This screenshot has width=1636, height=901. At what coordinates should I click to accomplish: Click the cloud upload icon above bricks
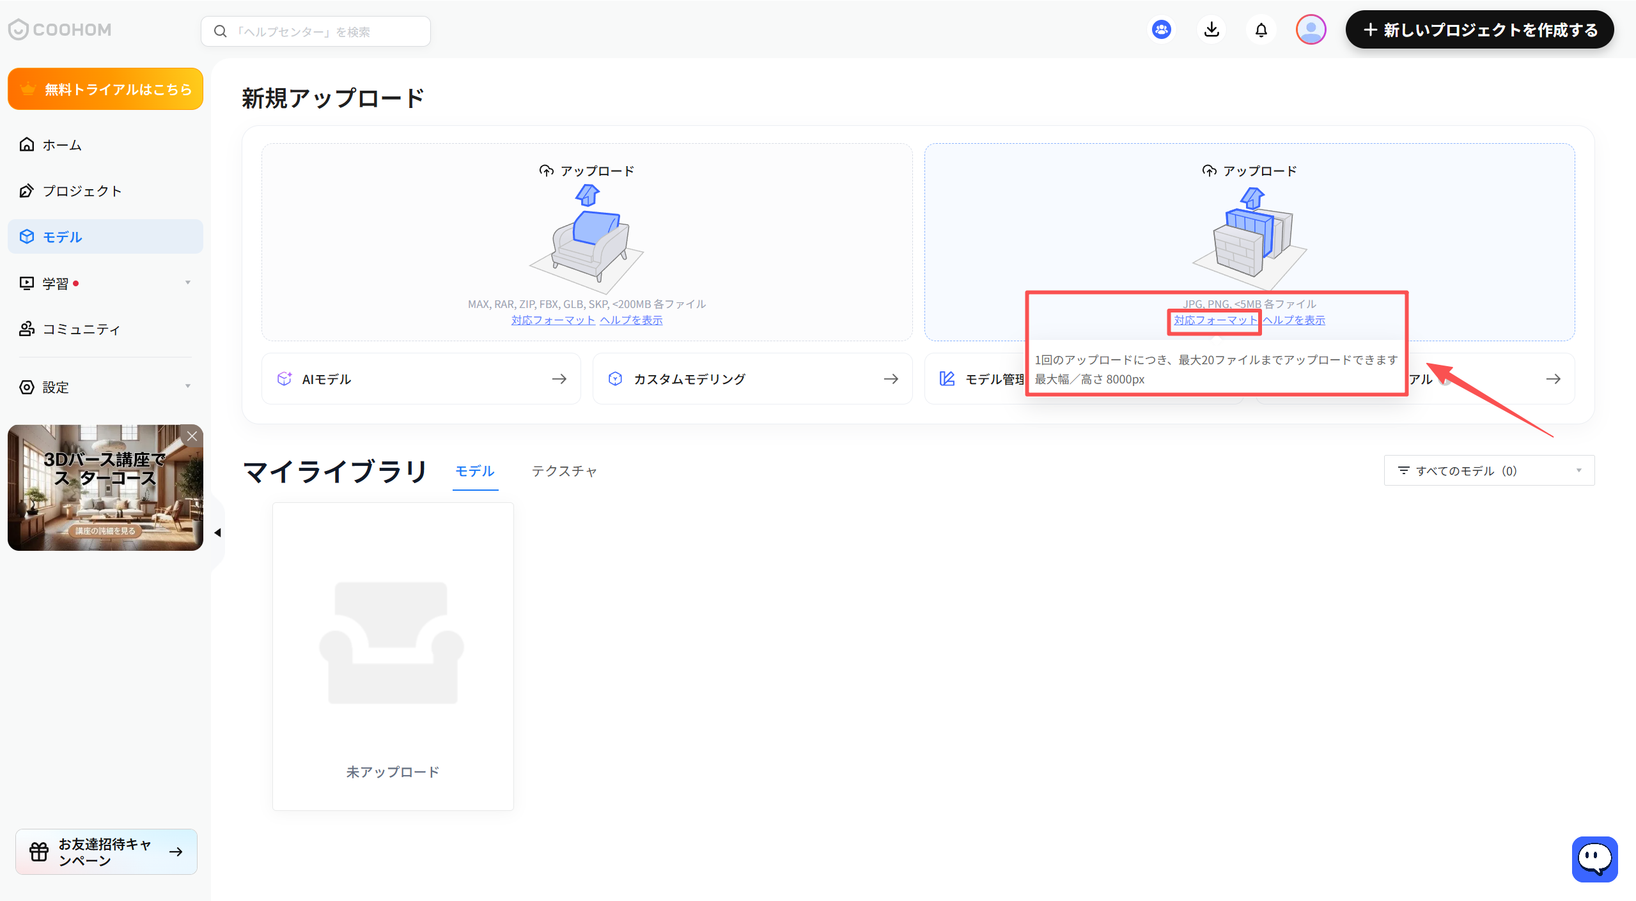(1209, 171)
